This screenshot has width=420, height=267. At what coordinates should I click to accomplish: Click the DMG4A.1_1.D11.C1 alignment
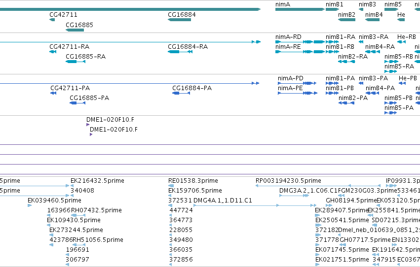coord(255,205)
